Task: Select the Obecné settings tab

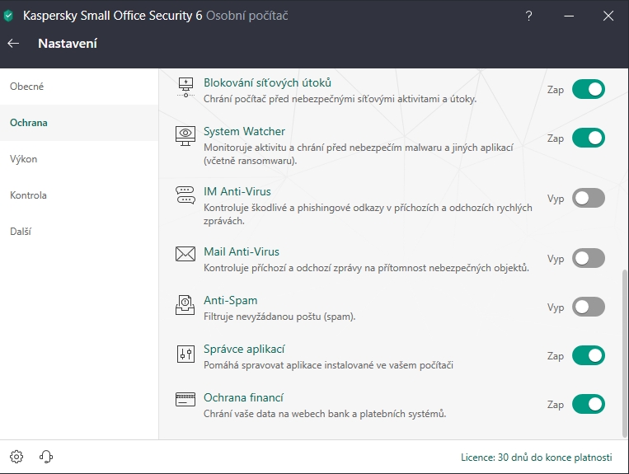Action: [27, 87]
